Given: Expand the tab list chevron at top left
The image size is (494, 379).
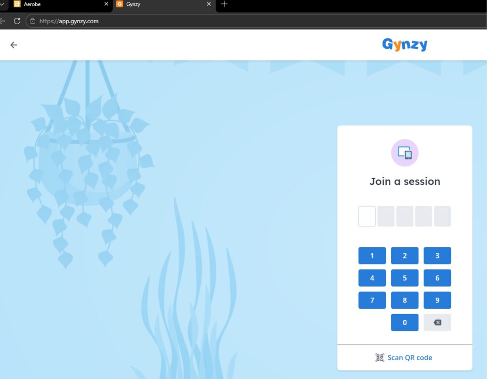Looking at the screenshot, I should tap(3, 4).
